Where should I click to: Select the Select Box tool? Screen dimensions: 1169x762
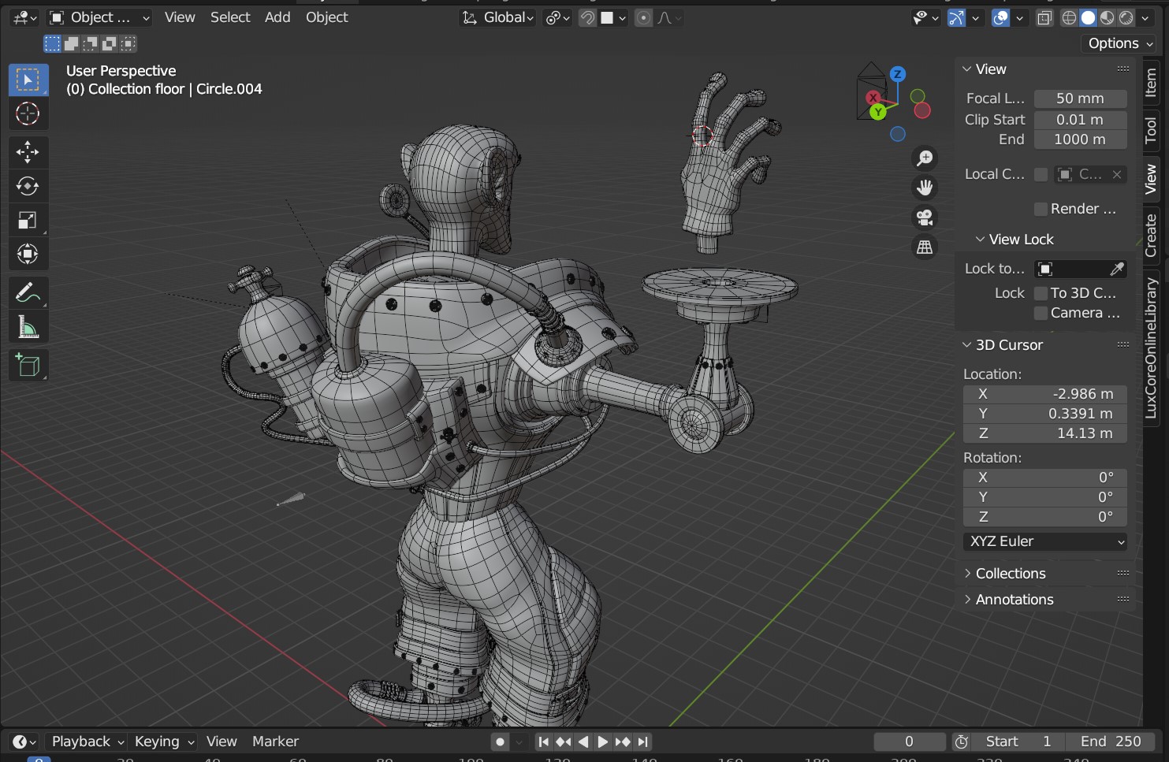[28, 80]
